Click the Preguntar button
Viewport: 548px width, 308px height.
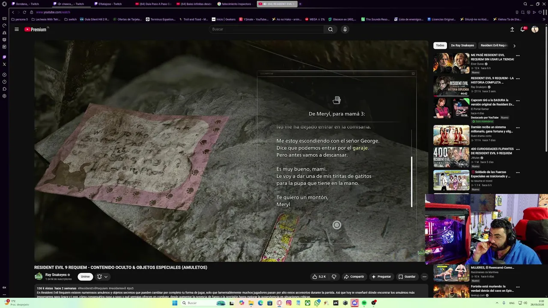point(381,277)
